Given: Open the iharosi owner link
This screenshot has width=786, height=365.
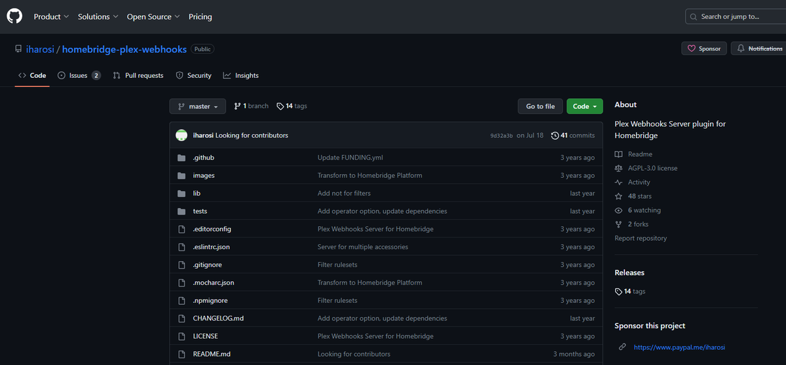Looking at the screenshot, I should click(x=40, y=49).
